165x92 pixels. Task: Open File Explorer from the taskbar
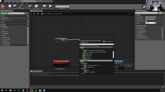[11, 90]
